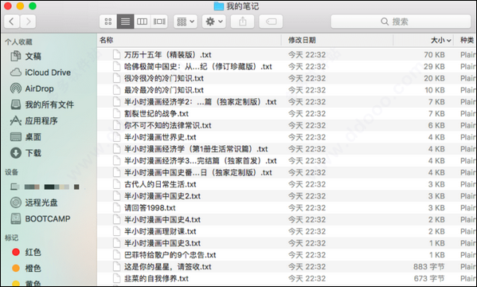Switch to icon grid view

coord(108,22)
